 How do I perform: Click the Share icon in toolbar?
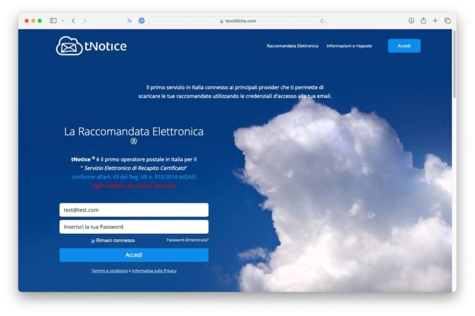pyautogui.click(x=423, y=20)
